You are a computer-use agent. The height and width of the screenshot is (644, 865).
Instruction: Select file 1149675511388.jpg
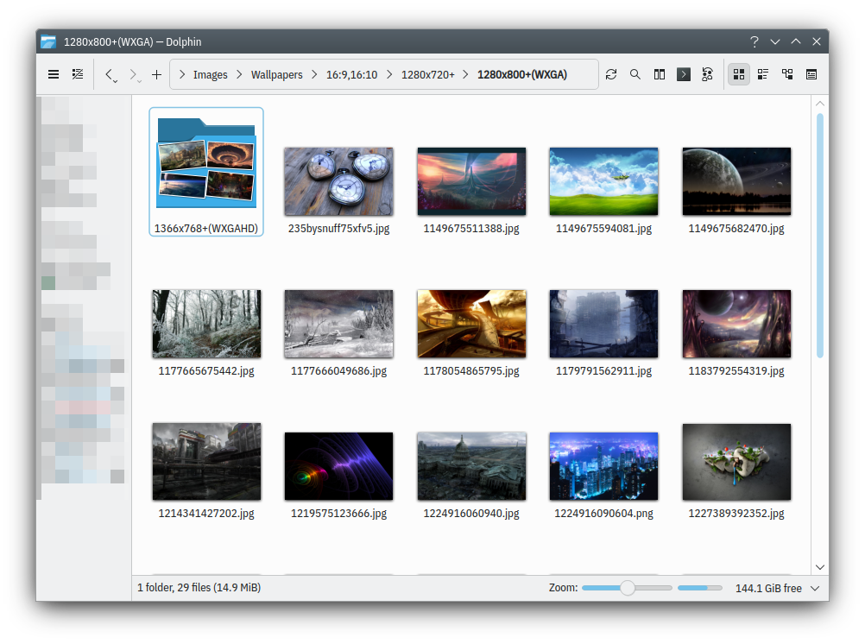471,191
